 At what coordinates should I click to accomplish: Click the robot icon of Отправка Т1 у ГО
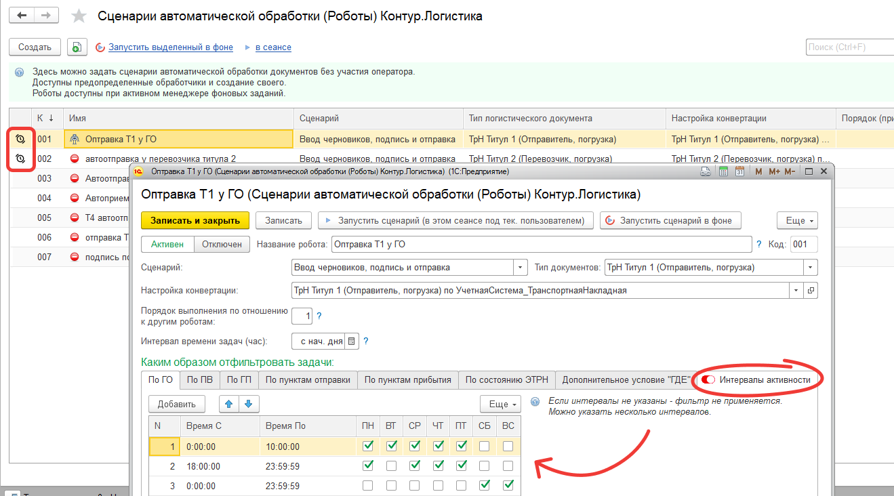tap(75, 139)
